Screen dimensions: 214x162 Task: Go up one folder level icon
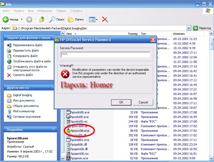[42, 19]
